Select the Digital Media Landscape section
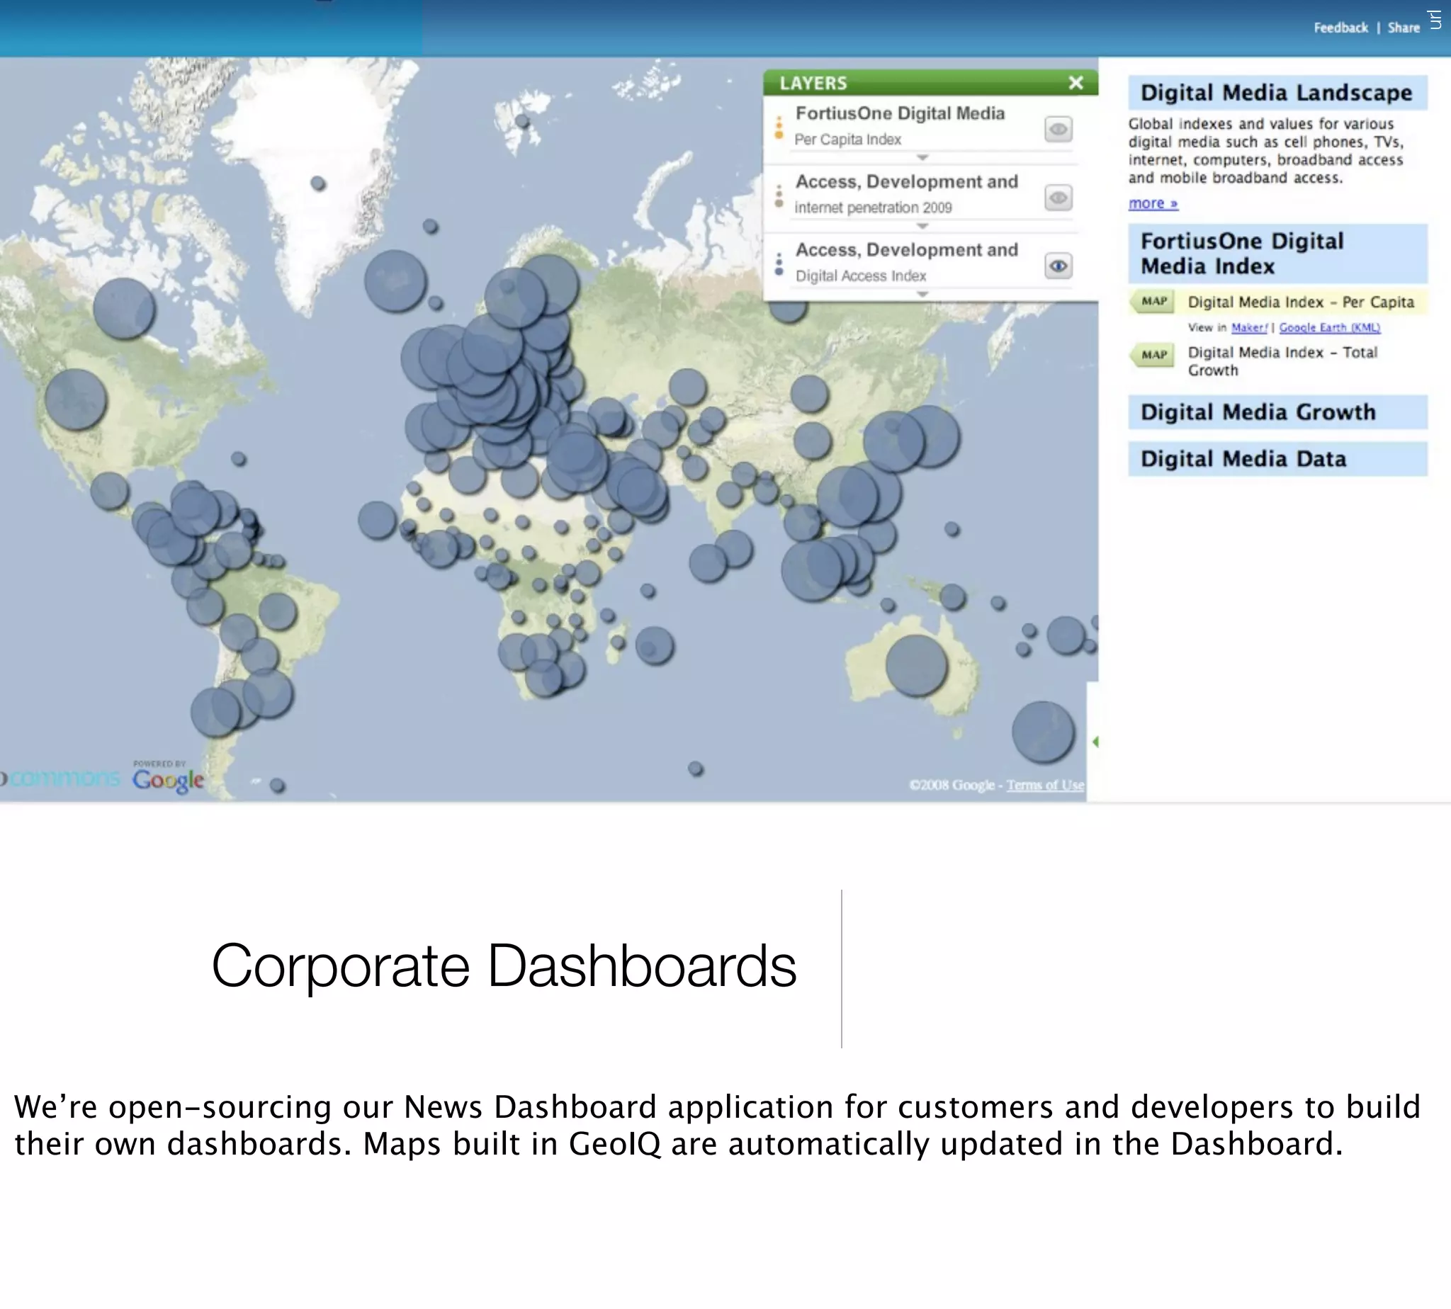 click(x=1277, y=93)
